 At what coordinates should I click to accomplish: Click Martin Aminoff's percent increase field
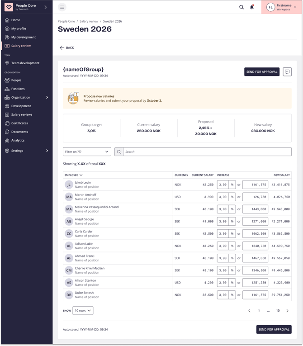pos(223,197)
